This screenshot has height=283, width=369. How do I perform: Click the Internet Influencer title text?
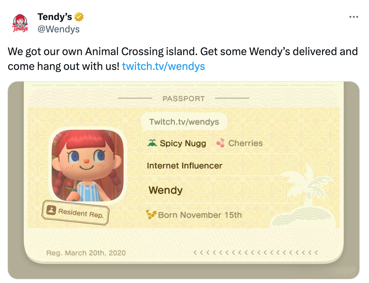pyautogui.click(x=184, y=166)
